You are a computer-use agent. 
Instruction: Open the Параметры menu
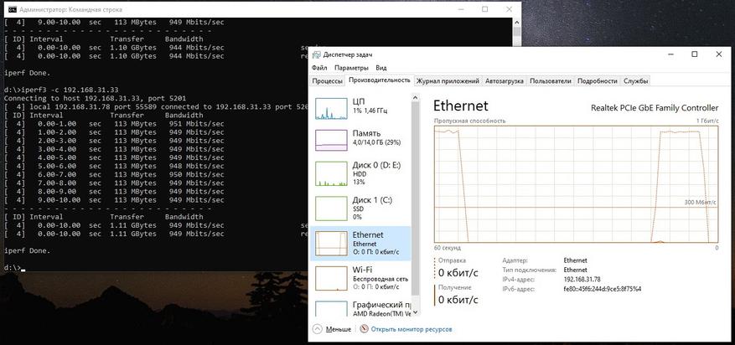[x=350, y=68]
